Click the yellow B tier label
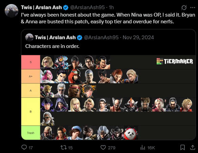 (31, 111)
